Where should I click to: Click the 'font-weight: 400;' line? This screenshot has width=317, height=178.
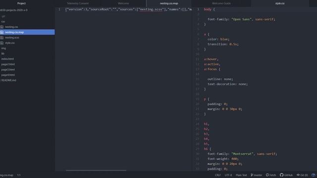tap(223, 159)
